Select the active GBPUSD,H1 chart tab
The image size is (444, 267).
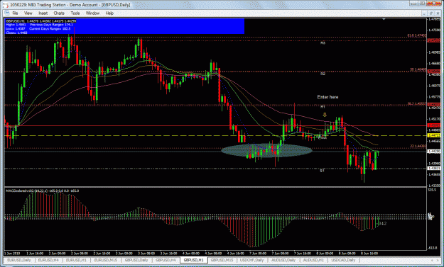click(x=194, y=260)
